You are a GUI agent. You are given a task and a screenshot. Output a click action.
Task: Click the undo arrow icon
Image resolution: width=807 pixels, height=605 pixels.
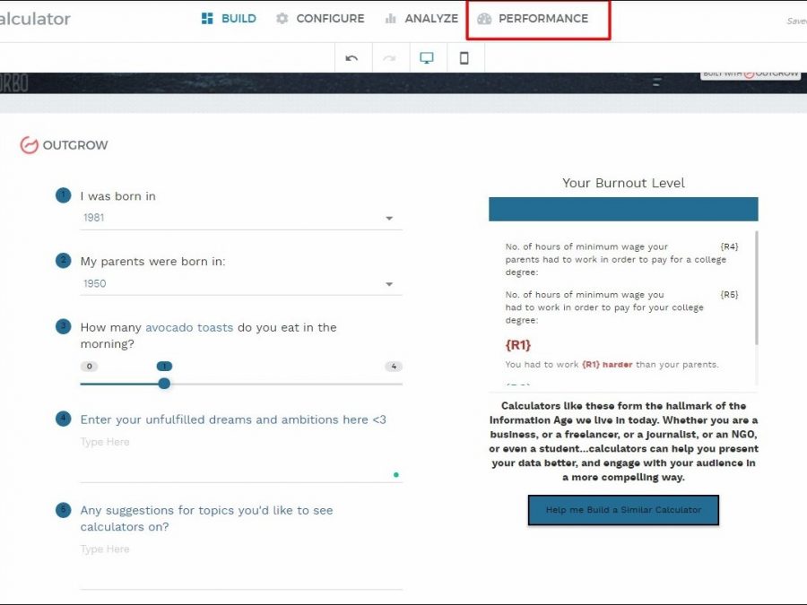351,58
